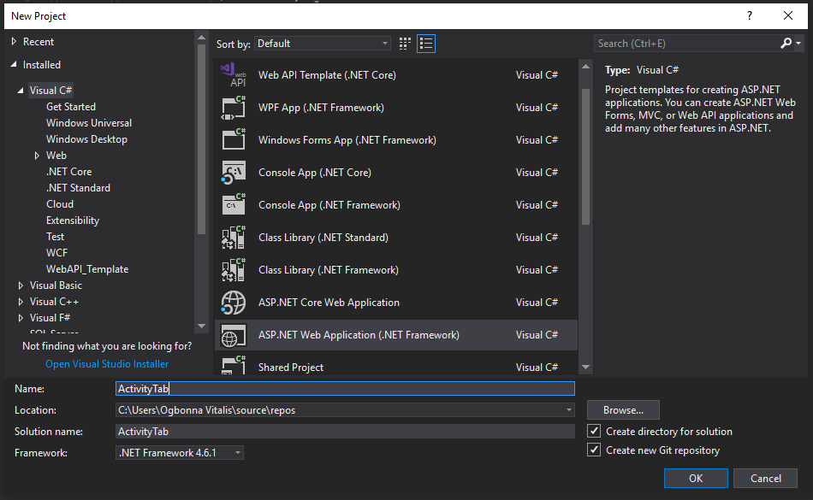The width and height of the screenshot is (813, 500).
Task: Click the search magnifier icon
Action: 786,43
